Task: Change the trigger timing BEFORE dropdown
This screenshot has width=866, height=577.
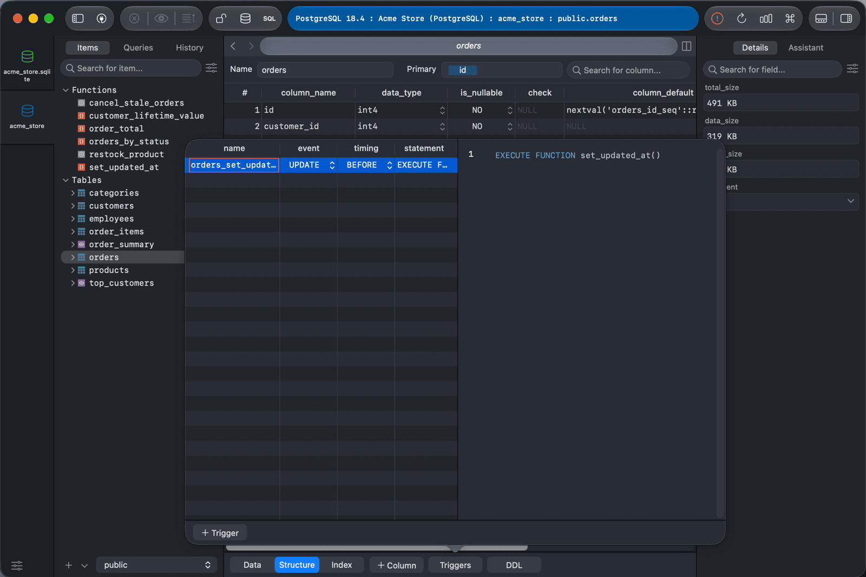Action: [x=366, y=165]
